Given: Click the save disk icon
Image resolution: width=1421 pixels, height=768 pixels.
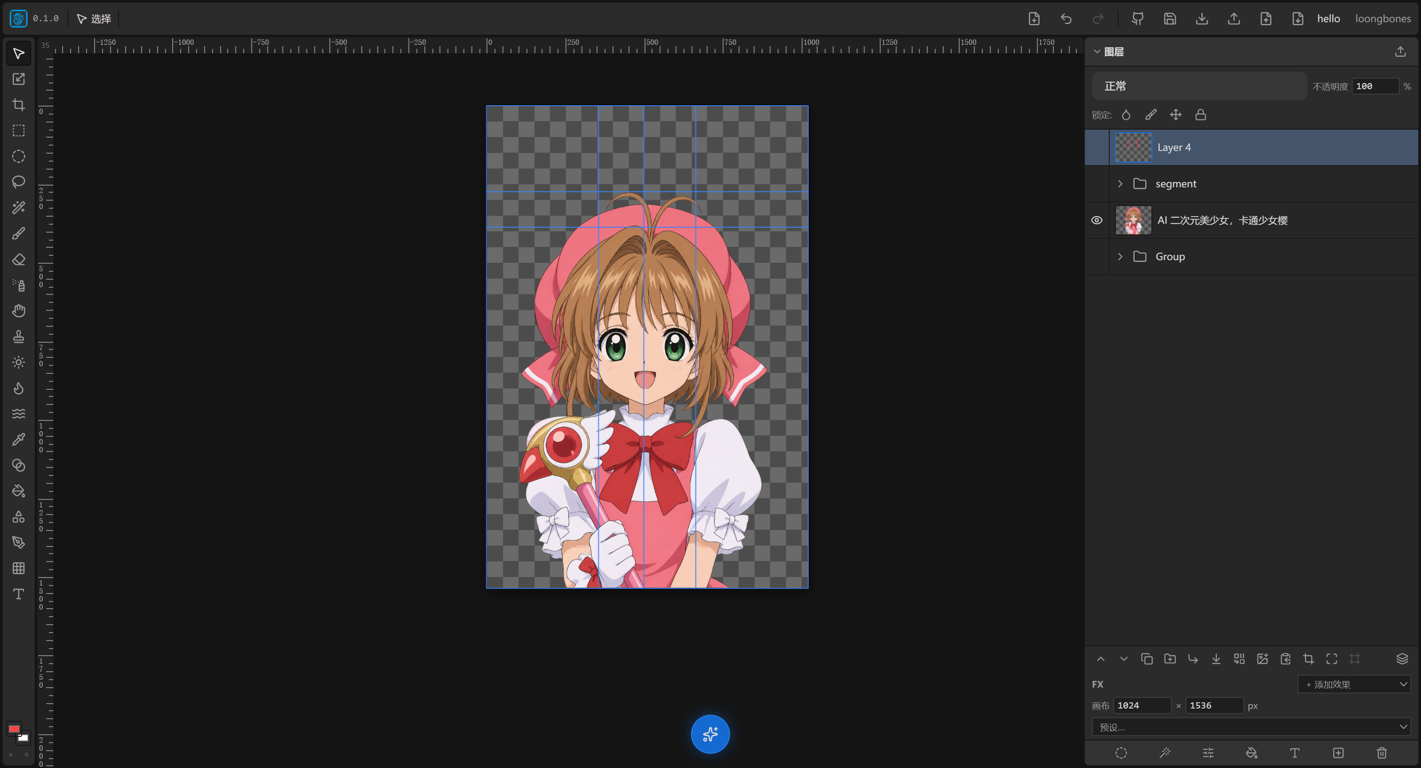Looking at the screenshot, I should point(1170,19).
